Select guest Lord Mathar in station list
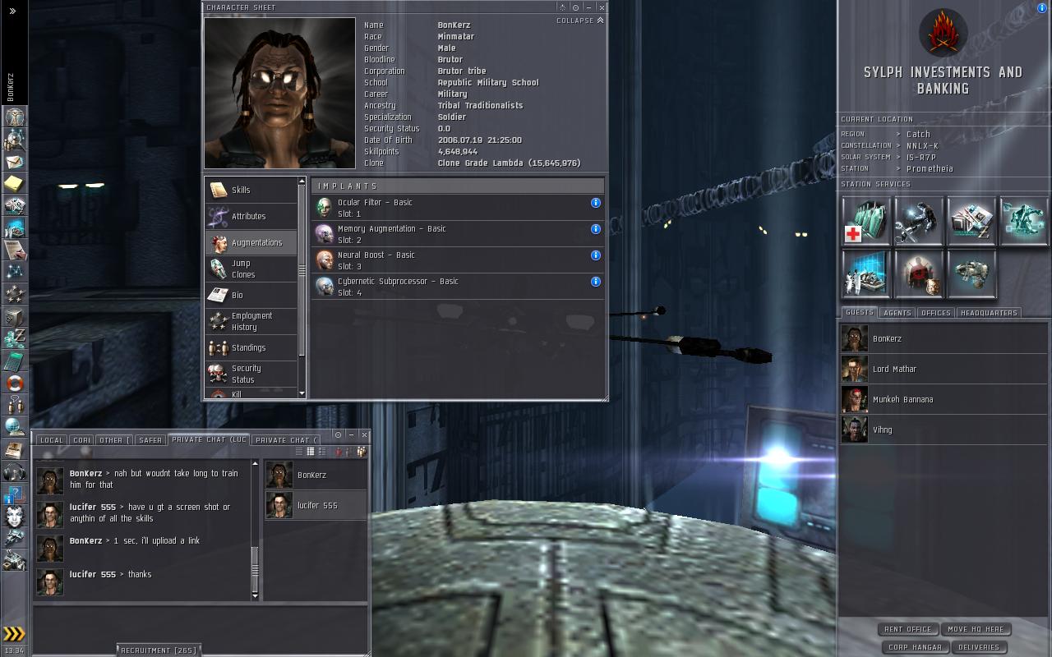 coord(944,370)
